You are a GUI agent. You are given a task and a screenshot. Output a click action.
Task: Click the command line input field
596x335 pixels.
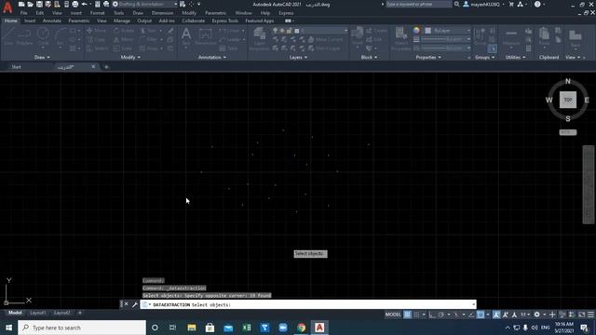click(308, 304)
